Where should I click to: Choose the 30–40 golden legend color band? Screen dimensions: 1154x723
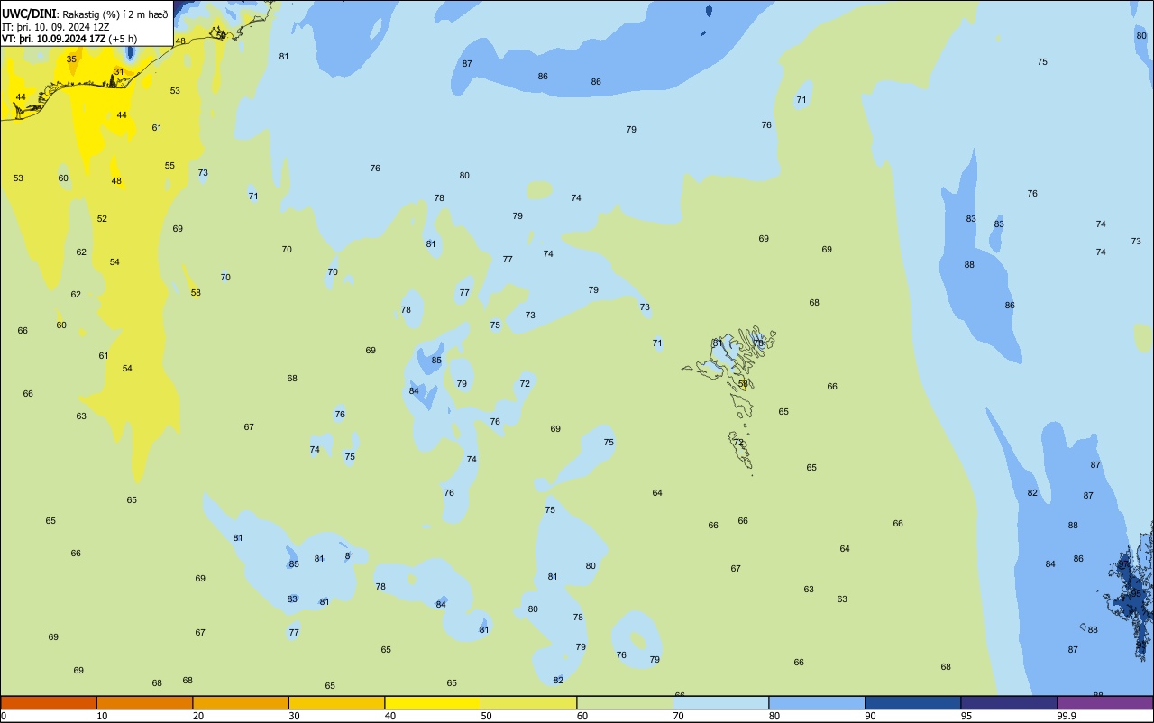coord(336,702)
